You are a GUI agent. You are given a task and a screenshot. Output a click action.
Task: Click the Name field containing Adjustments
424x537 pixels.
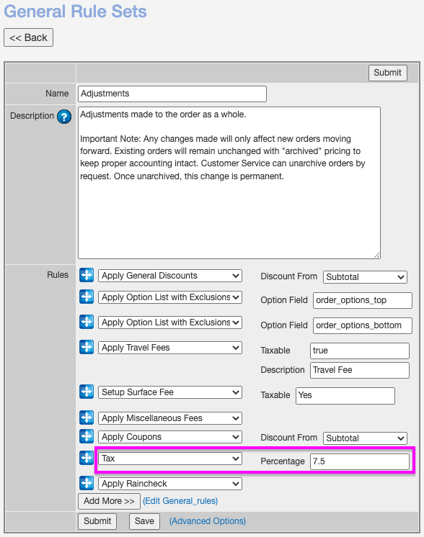click(172, 94)
